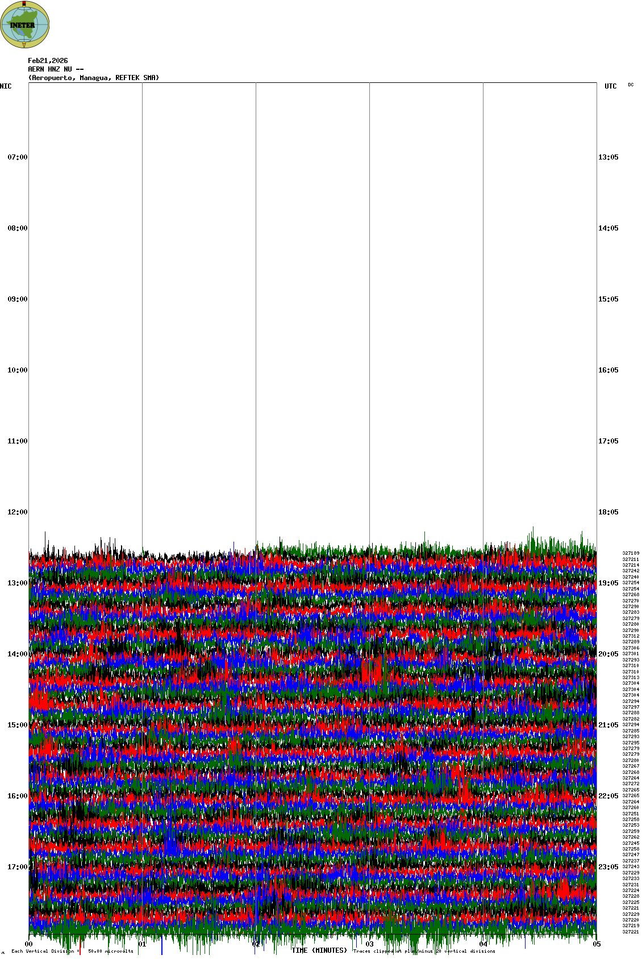Click the 327189 DC offset value
The height and width of the screenshot is (959, 642).
tap(631, 553)
